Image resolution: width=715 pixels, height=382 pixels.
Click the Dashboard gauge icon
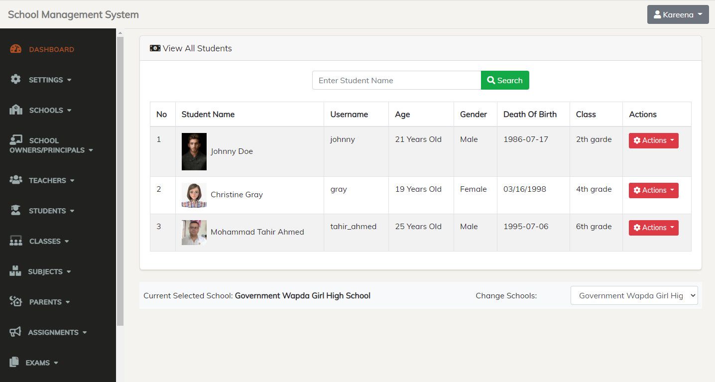click(x=16, y=49)
